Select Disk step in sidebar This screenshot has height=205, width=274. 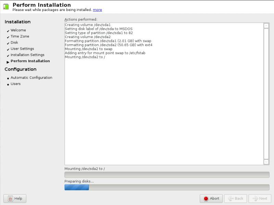click(14, 42)
